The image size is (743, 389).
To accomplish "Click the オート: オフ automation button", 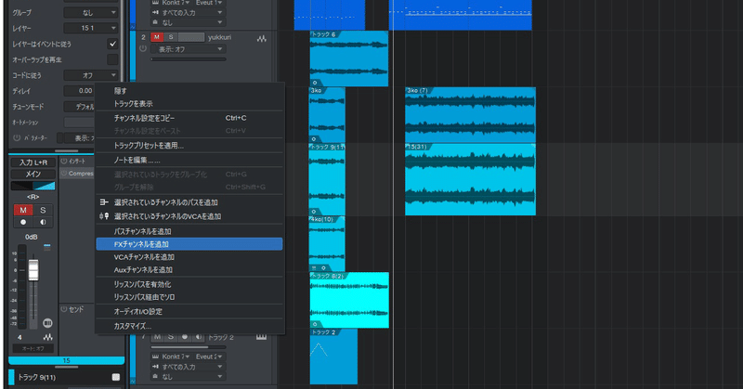I will pos(33,348).
